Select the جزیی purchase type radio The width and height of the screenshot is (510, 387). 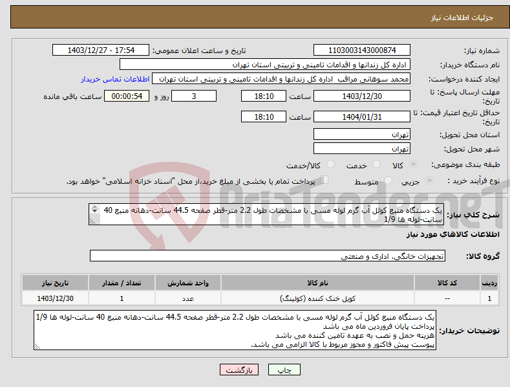point(429,181)
